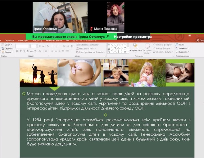Screen dimensions: 204x158
Task: Center paragraph text
Action: click(x=56, y=51)
